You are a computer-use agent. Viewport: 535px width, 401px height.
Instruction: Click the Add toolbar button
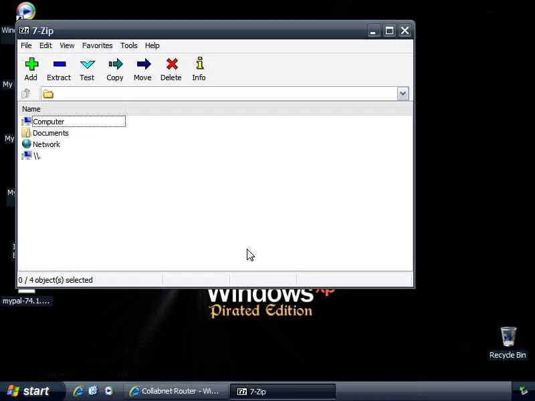[31, 70]
